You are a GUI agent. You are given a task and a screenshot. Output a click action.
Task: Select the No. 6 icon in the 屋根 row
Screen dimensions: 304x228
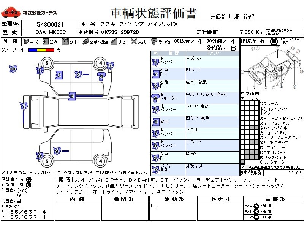tap(155, 122)
